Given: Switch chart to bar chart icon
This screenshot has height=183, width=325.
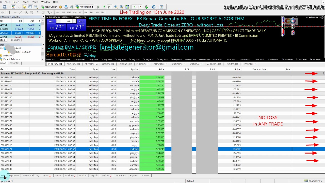Looking at the screenshot, I should 98,7.
